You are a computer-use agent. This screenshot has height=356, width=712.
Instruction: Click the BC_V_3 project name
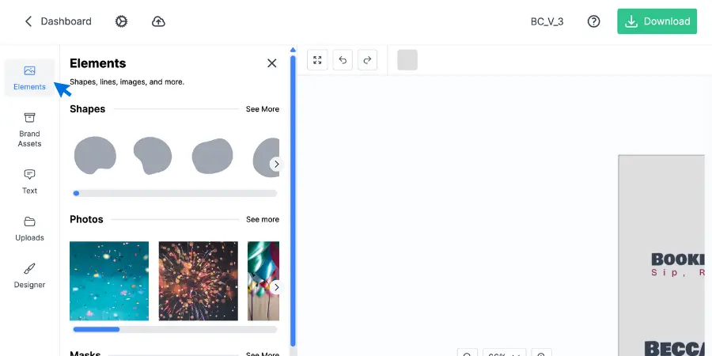click(547, 21)
